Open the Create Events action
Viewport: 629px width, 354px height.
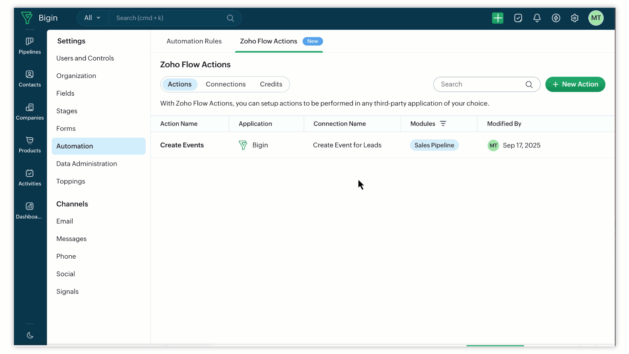182,145
